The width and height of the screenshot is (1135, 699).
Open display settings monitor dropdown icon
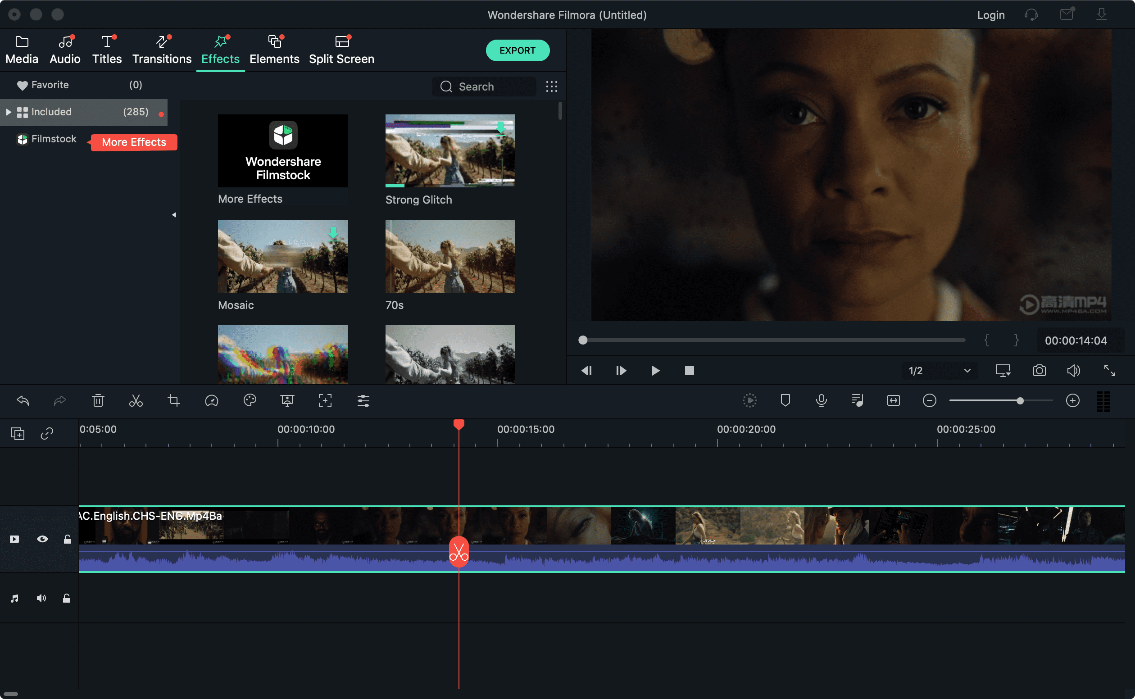(x=1003, y=371)
